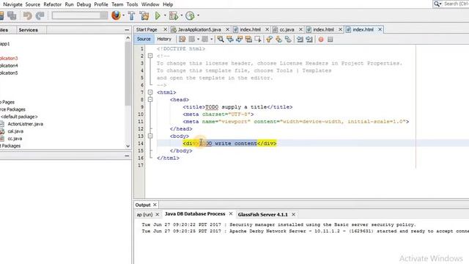The image size is (469, 264).
Task: Click the "TODO supply a title" code line
Action: 237,107
